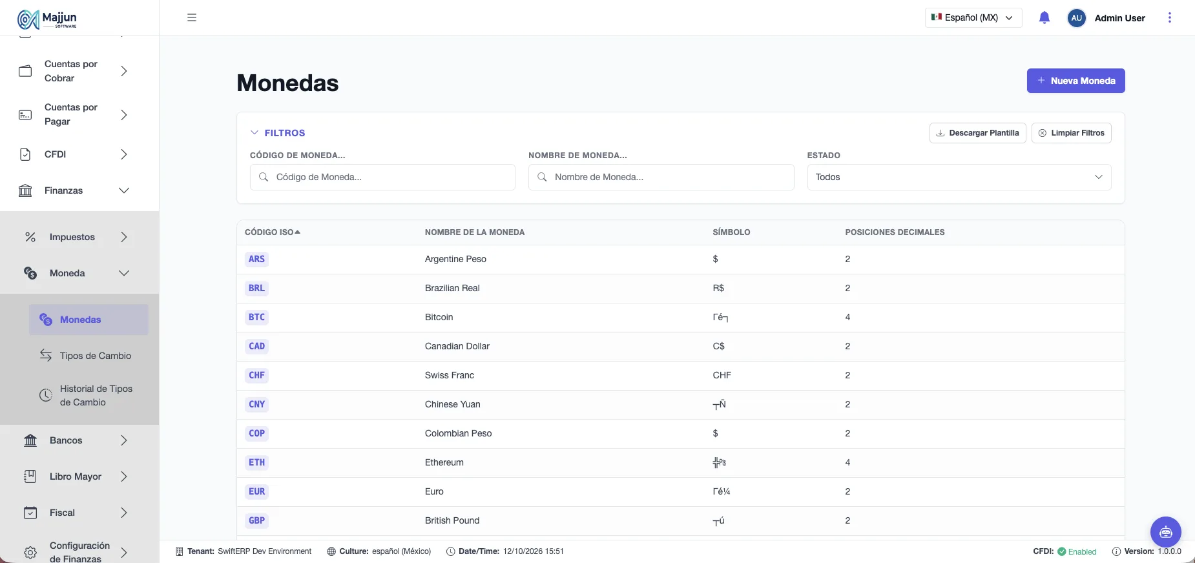Open the notifications bell
Image resolution: width=1195 pixels, height=563 pixels.
pyautogui.click(x=1044, y=17)
